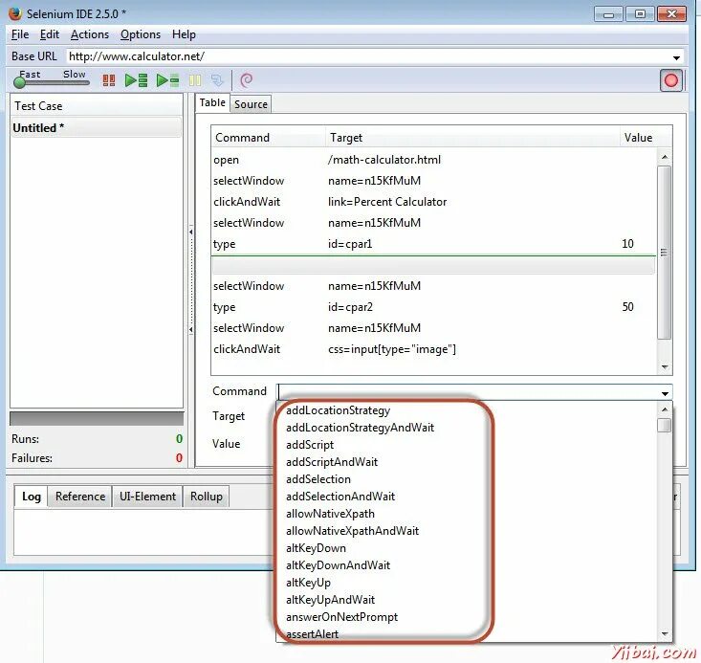
Task: Select the open /math-calculator.html row
Action: tap(433, 160)
